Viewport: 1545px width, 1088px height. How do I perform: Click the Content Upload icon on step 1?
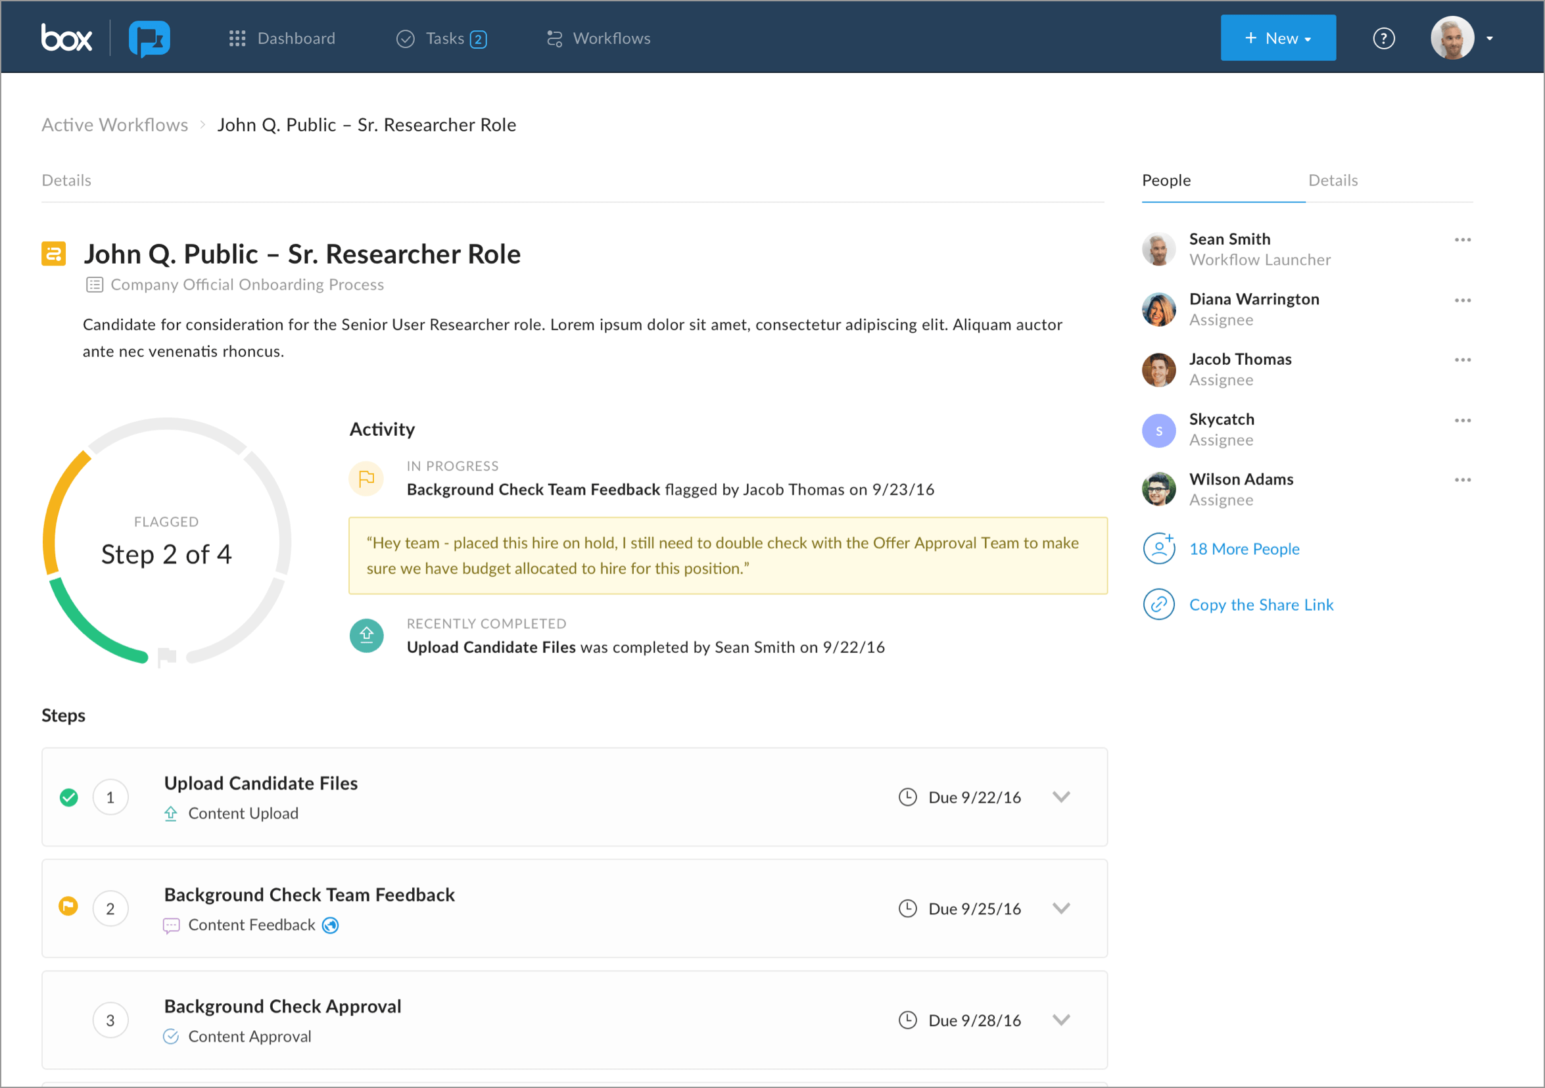click(171, 813)
